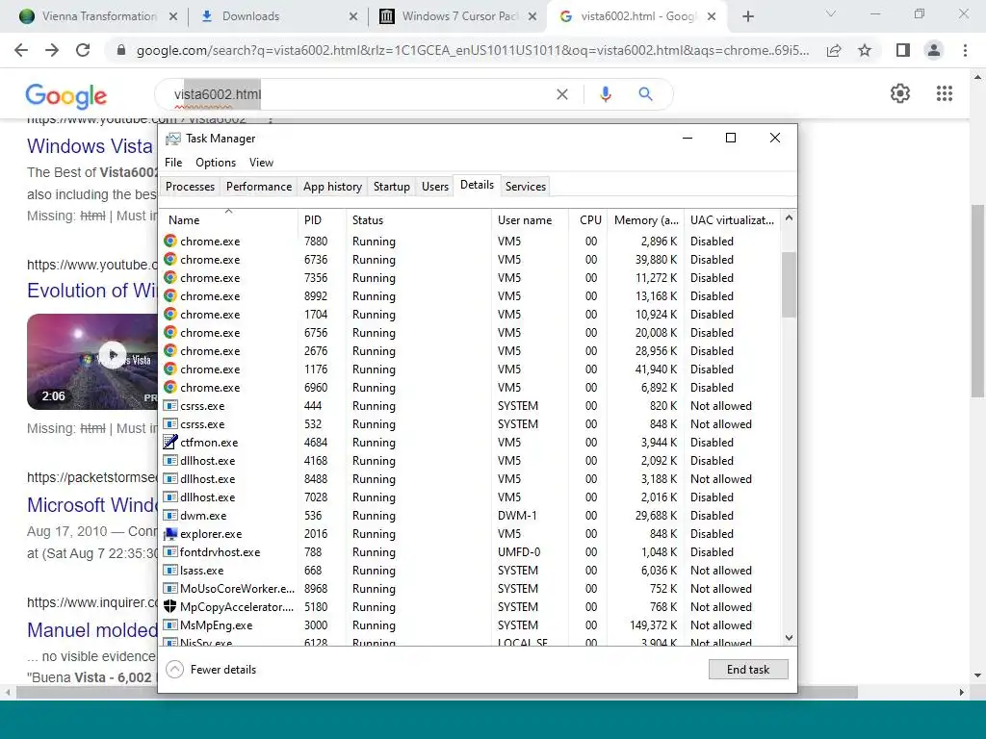986x739 pixels.
Task: Close the Downloads tab
Action: tap(353, 16)
